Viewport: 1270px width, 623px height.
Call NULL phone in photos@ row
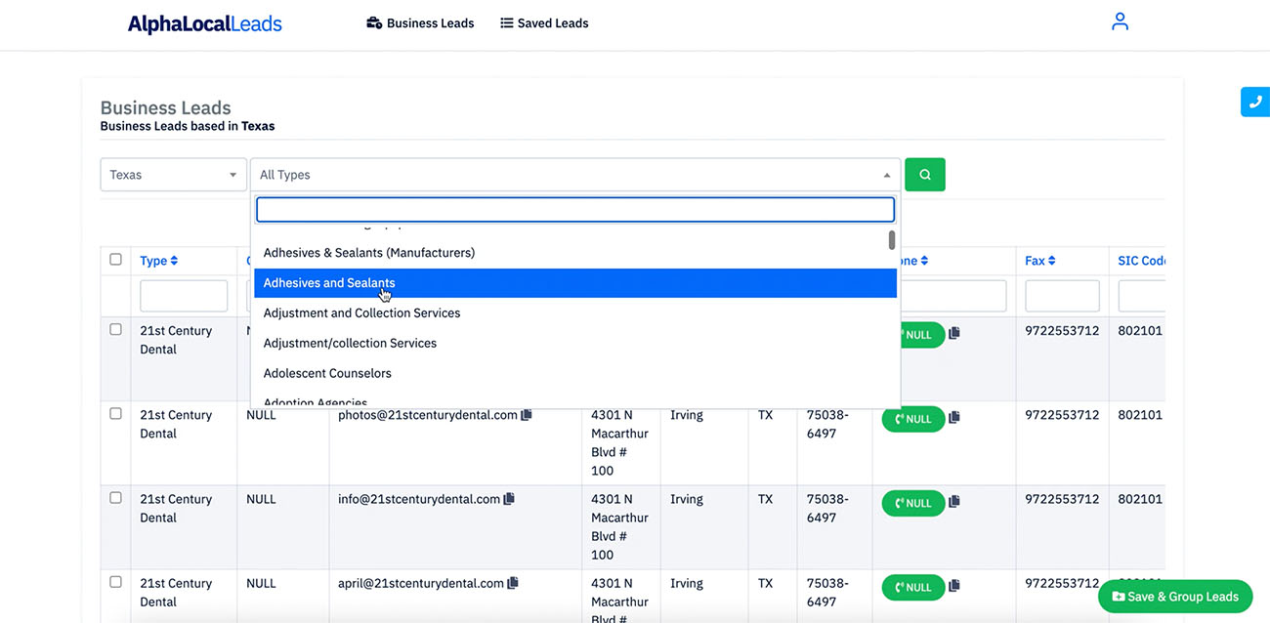(x=913, y=419)
